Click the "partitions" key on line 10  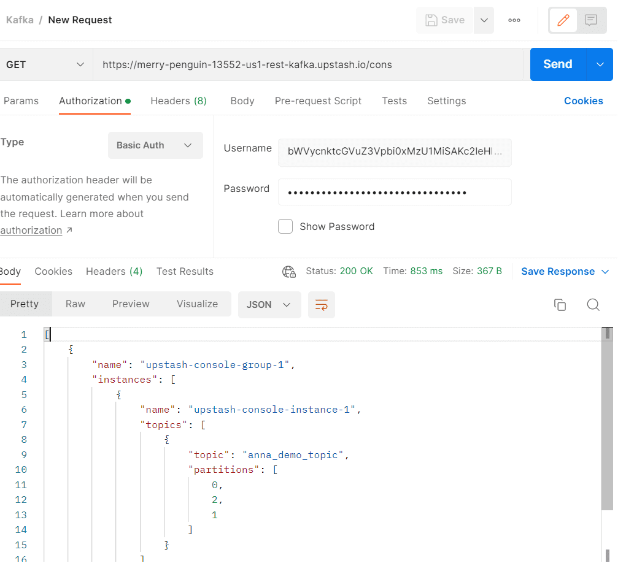coord(224,470)
